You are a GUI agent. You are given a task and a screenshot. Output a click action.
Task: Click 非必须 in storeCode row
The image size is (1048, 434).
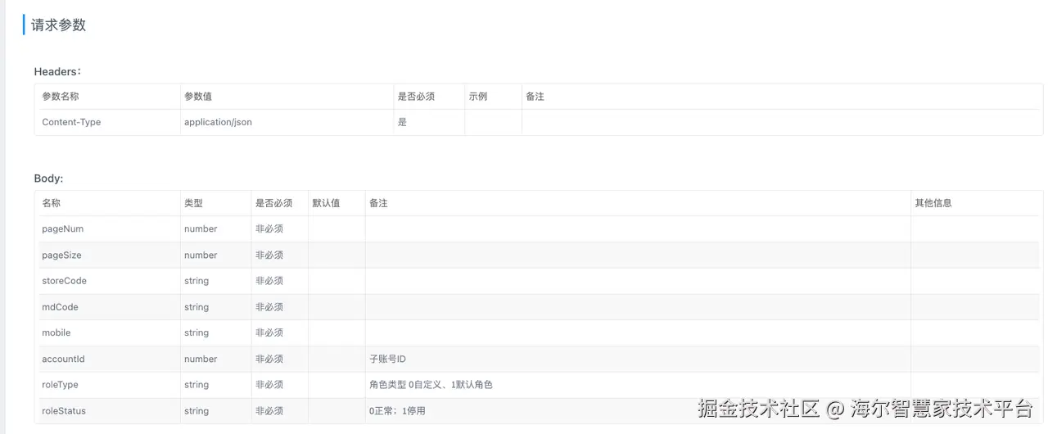point(269,281)
